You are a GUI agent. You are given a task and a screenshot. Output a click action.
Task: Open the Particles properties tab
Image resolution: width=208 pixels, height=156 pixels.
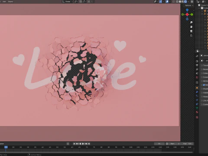(197, 96)
